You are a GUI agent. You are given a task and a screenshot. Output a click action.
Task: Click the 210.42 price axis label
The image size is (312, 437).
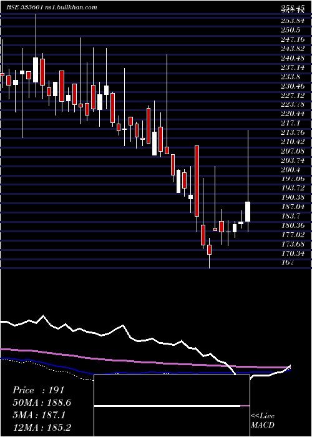click(x=292, y=141)
